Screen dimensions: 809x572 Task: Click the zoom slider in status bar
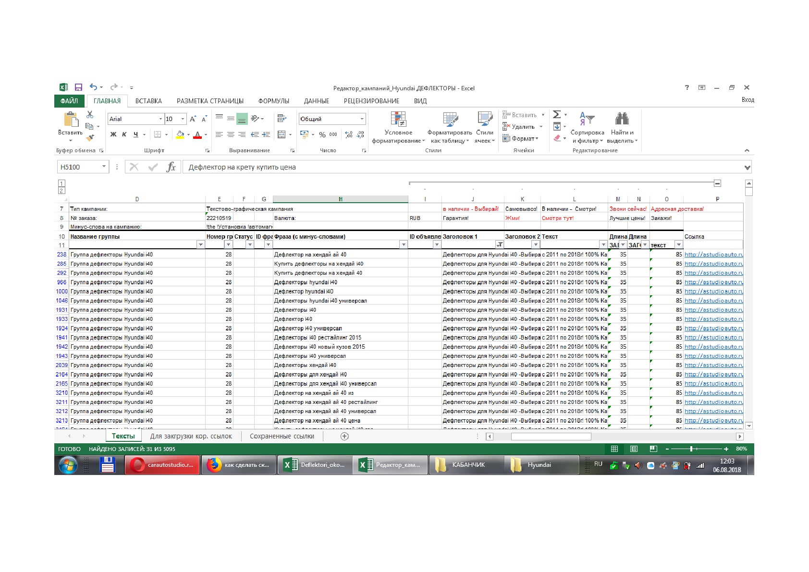[691, 449]
